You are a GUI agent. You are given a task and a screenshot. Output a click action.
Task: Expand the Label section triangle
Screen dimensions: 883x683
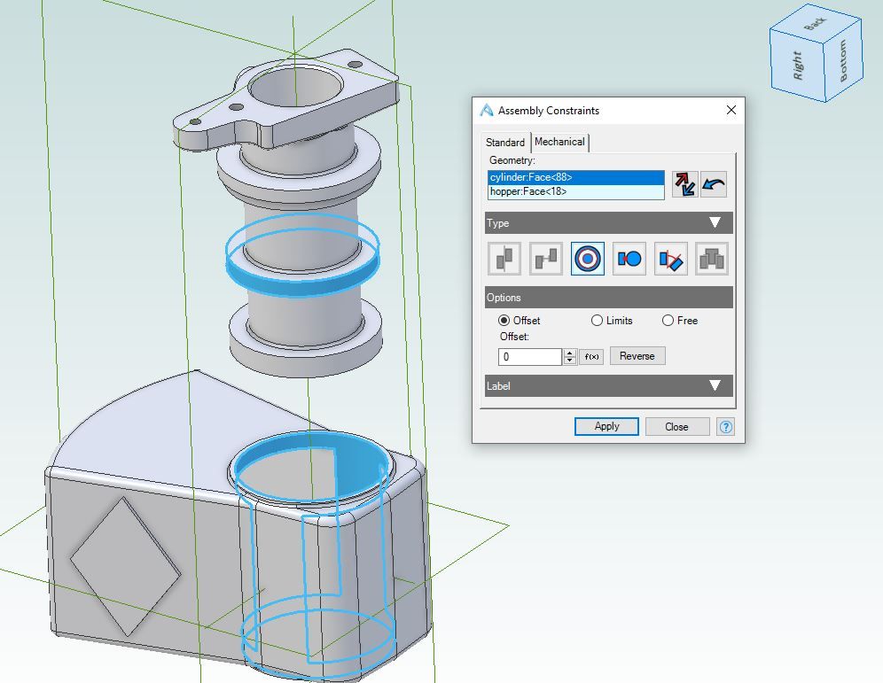click(715, 385)
